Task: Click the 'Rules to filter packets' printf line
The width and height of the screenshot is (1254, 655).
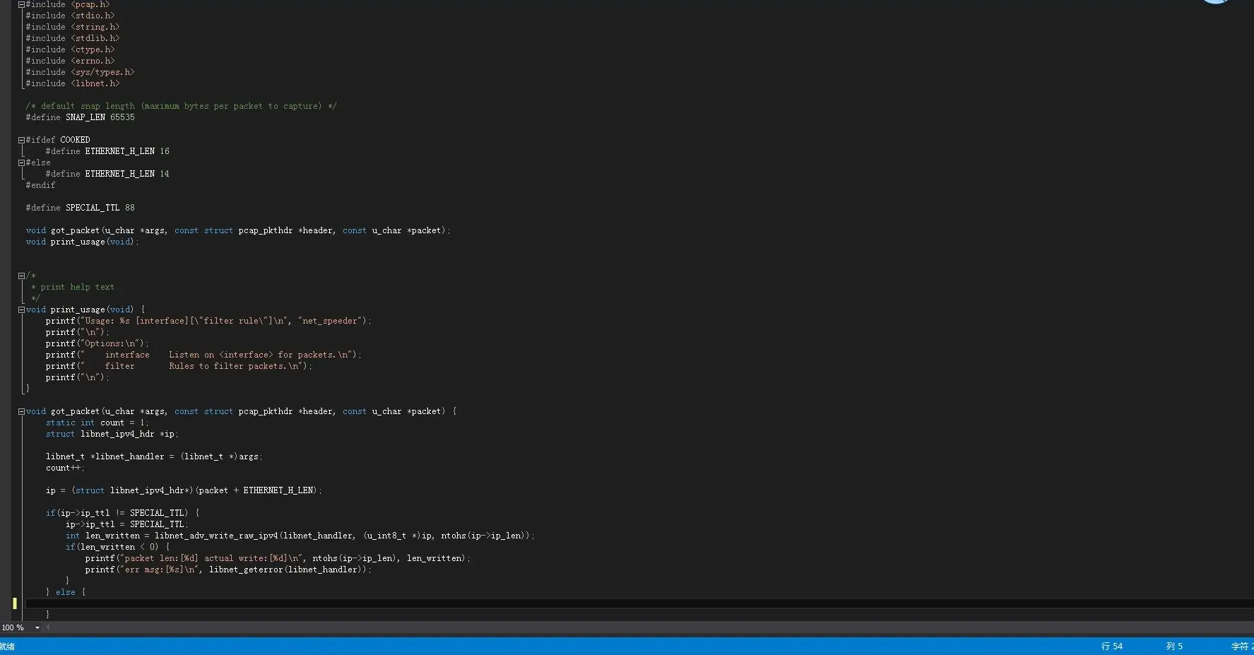Action: pyautogui.click(x=179, y=366)
